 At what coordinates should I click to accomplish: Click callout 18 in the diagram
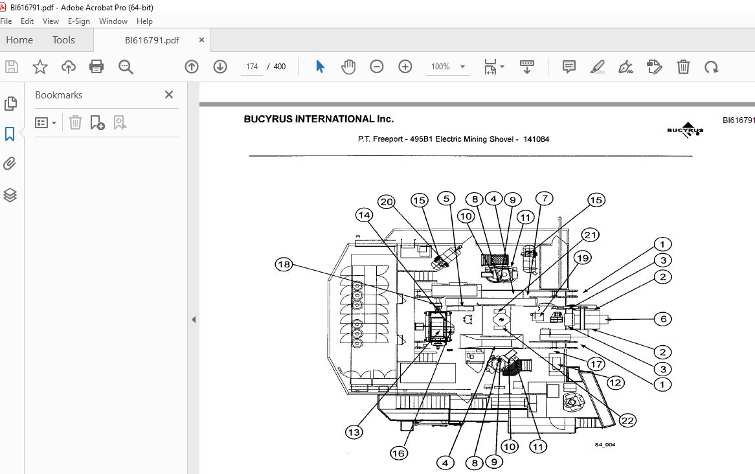[x=284, y=264]
